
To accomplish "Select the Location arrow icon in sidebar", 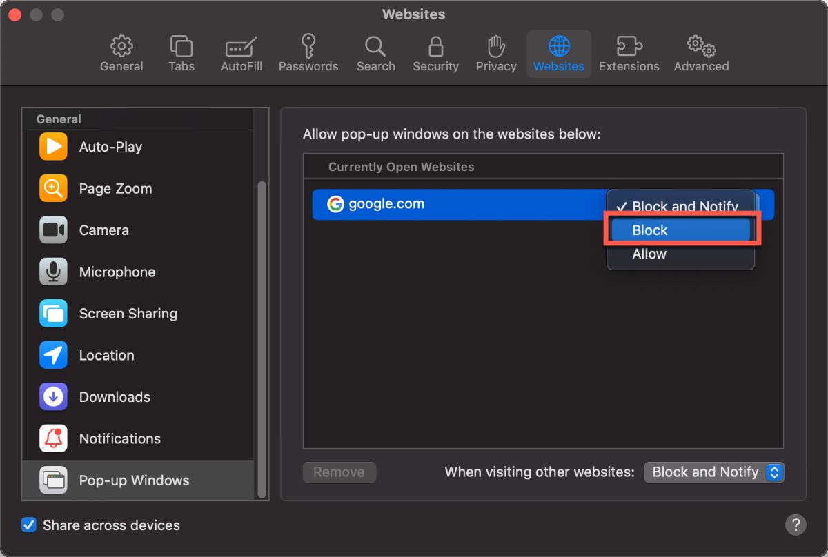I will pyautogui.click(x=53, y=356).
